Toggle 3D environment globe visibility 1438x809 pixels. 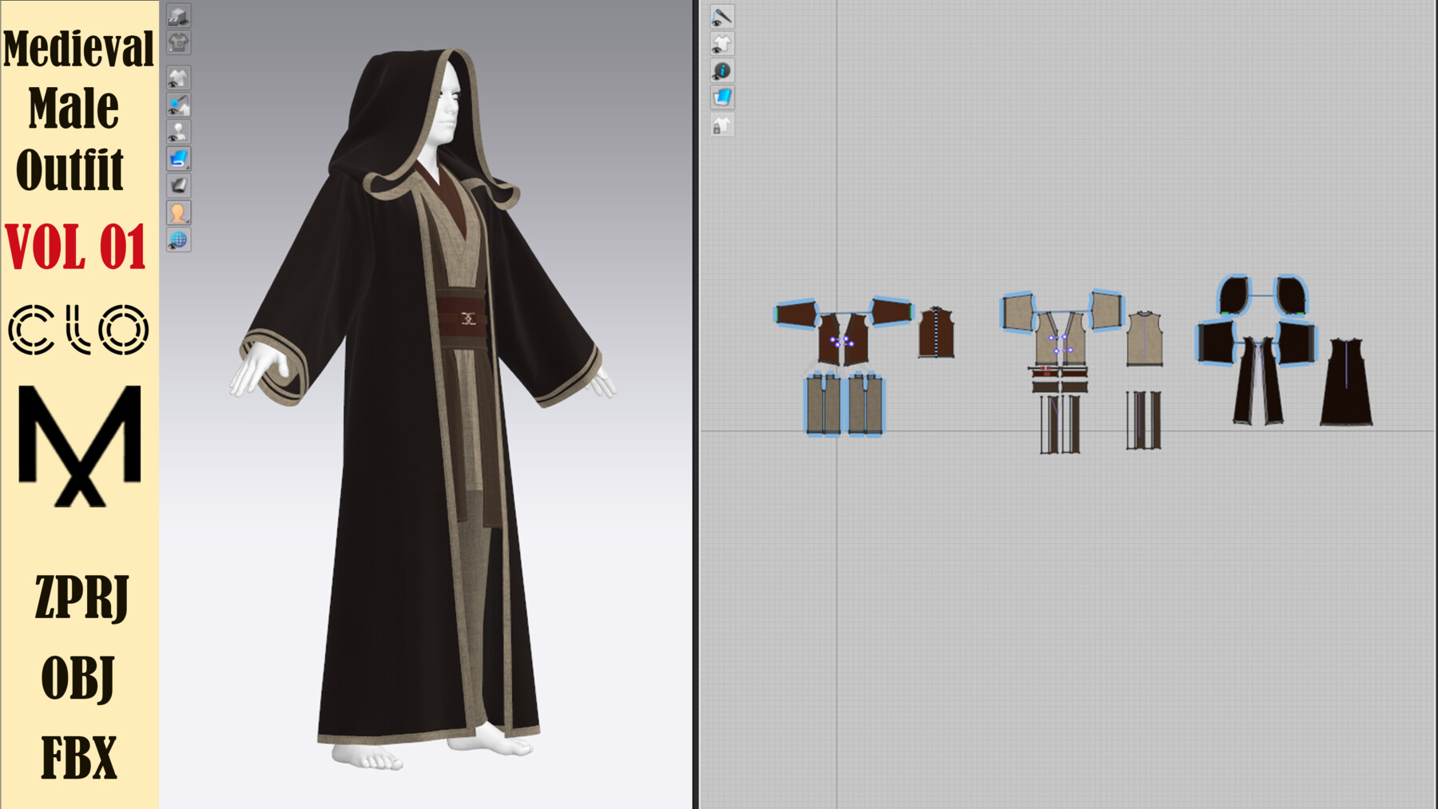pos(178,240)
